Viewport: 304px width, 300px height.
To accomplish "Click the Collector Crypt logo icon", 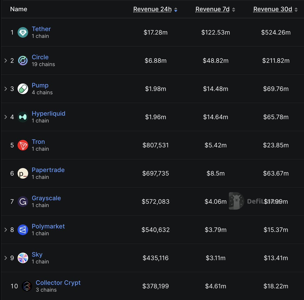I will point(27,286).
